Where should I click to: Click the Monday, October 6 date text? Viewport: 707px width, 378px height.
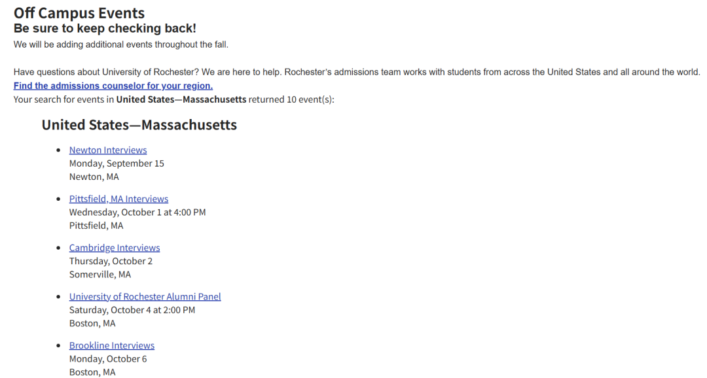pos(108,358)
